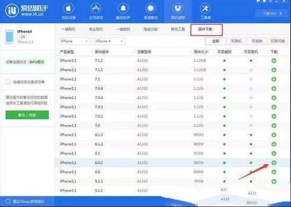The width and height of the screenshot is (291, 207).
Task: Switch to 一键越狱 tab
Action: (123, 30)
